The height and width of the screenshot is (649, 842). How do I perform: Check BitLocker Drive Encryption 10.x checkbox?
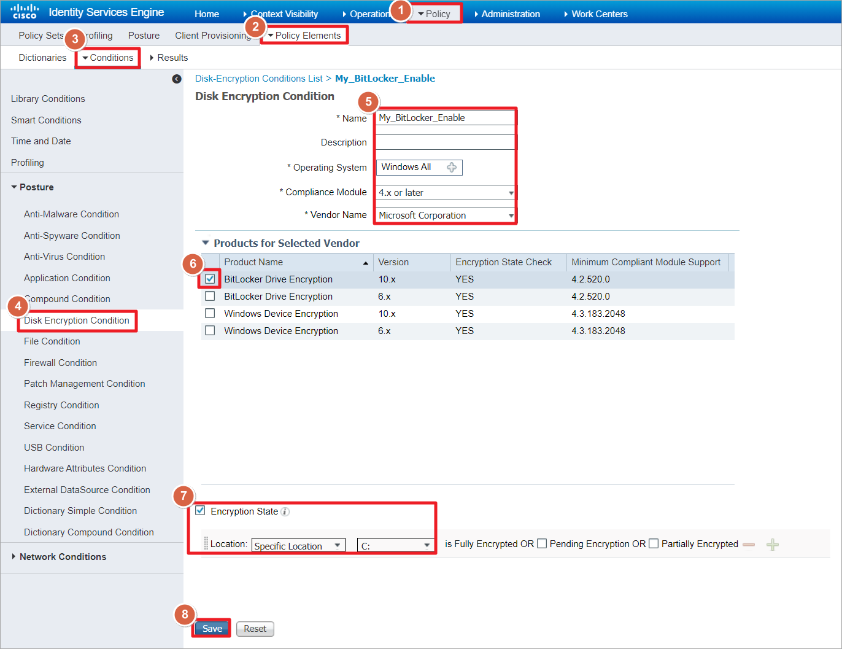pyautogui.click(x=210, y=279)
